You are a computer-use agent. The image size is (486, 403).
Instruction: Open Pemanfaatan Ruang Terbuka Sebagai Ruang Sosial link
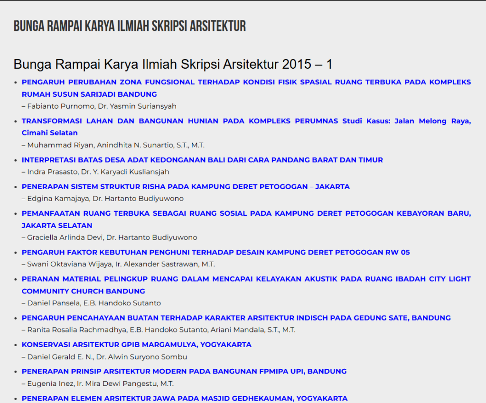(x=246, y=213)
